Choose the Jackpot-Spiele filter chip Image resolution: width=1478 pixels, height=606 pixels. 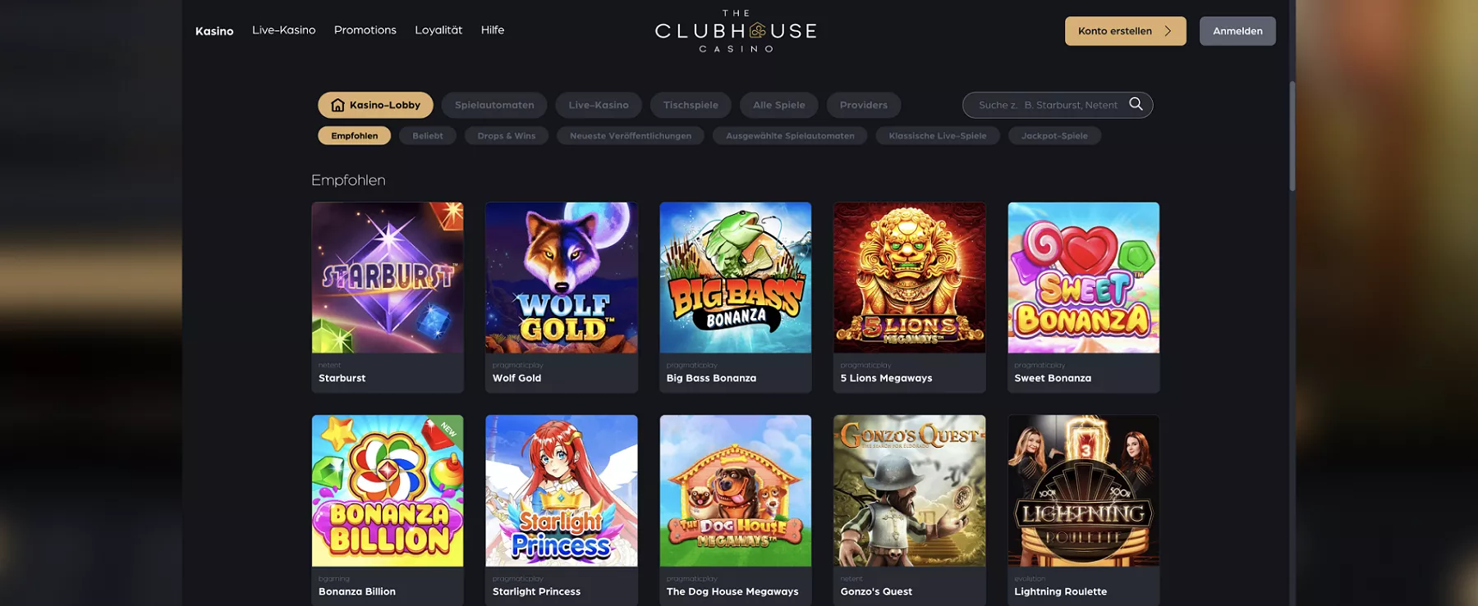pos(1054,136)
